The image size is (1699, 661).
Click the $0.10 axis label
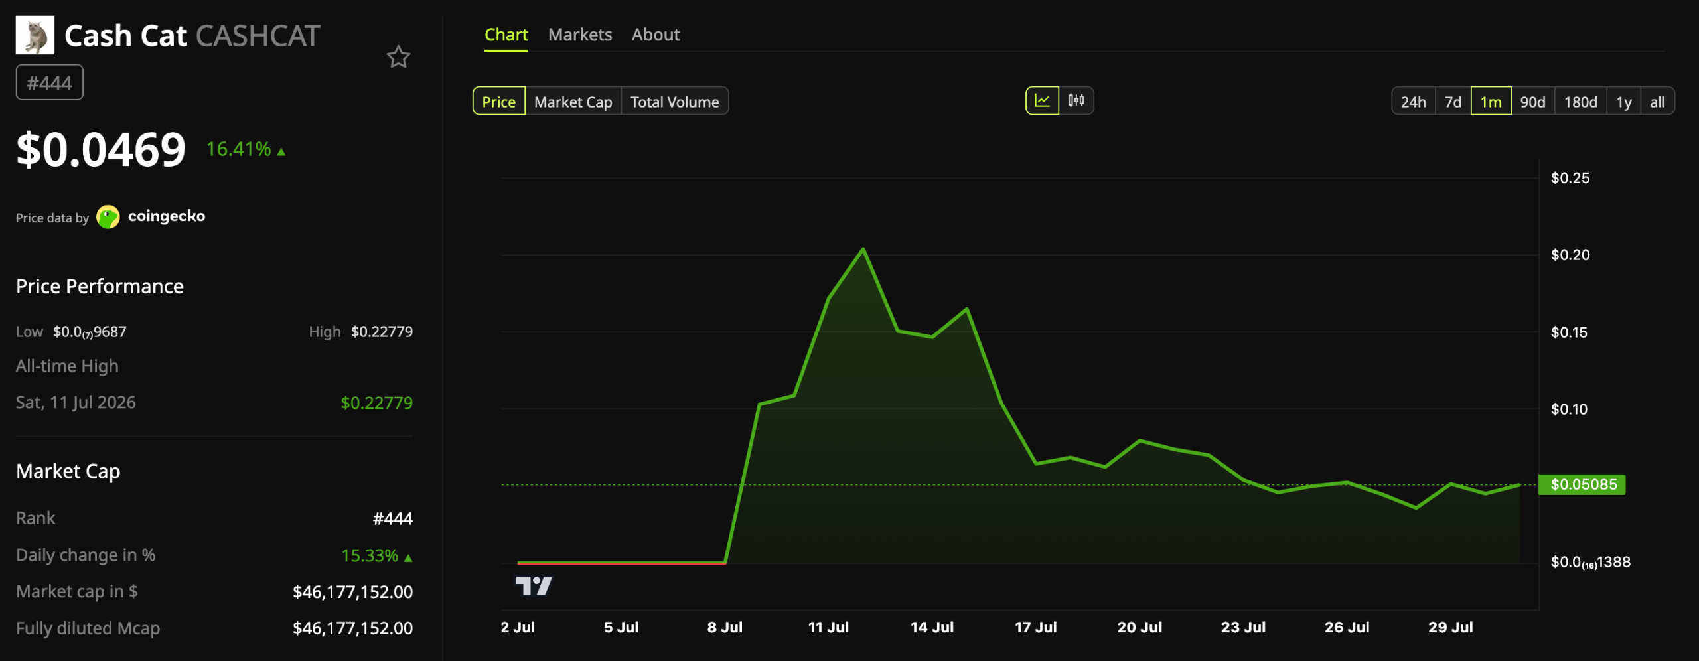click(1570, 409)
